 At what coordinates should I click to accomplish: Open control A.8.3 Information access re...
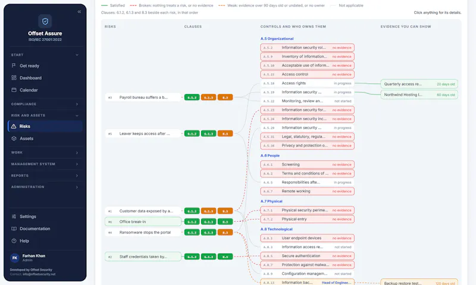click(307, 247)
